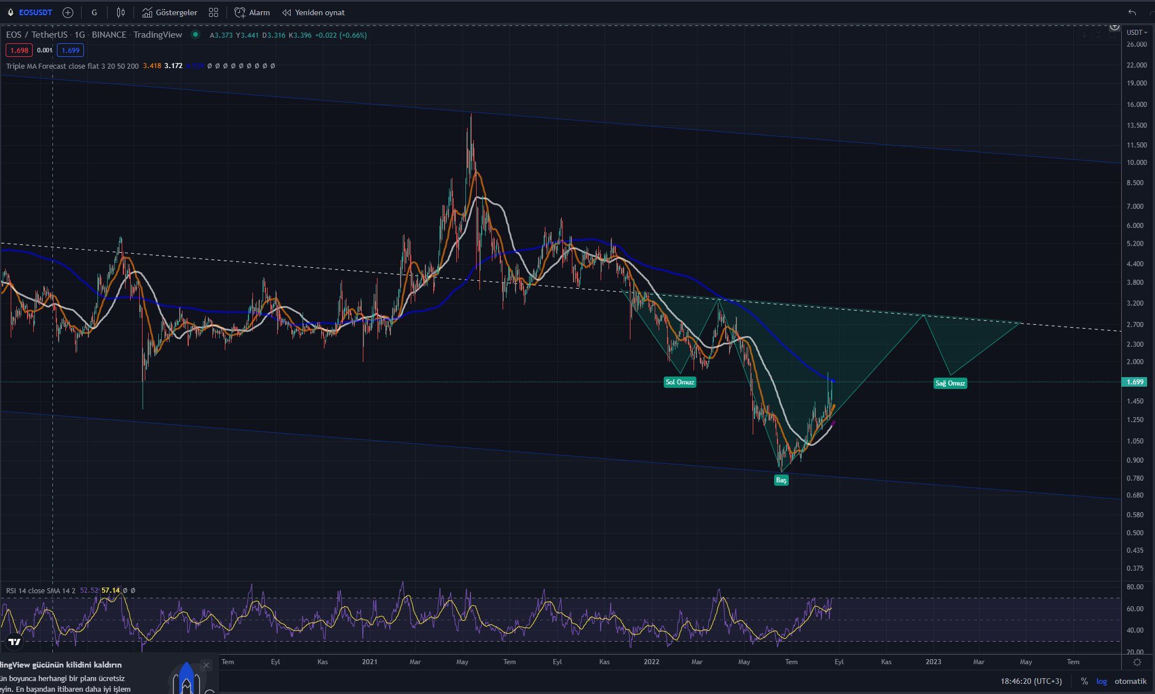1155x694 pixels.
Task: Click the 18:46:20 (UTC+3) timezone selector
Action: 1031,681
